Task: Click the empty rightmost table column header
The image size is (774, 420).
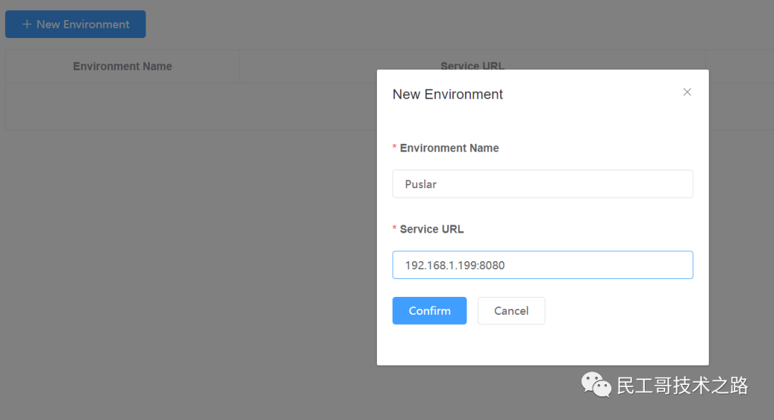Action: (x=740, y=66)
